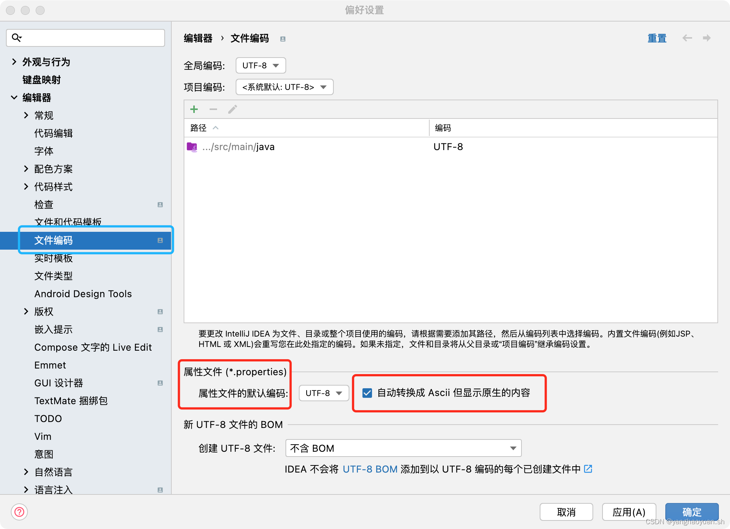730x529 pixels.
Task: Click the 重置 reset link
Action: click(x=657, y=38)
